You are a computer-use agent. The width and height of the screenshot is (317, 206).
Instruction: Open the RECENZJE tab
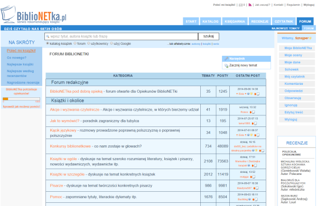(260, 22)
